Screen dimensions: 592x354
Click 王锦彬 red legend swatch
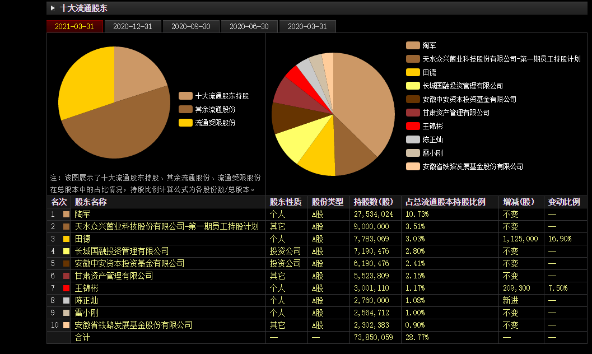[x=413, y=126]
